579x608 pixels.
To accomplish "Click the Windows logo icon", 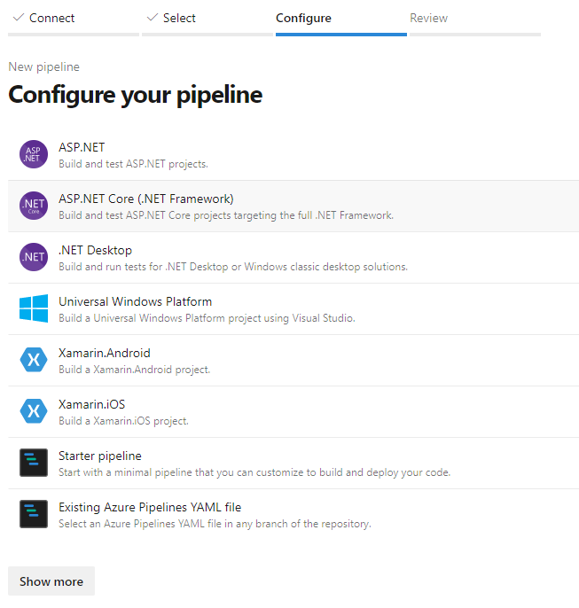I will (x=34, y=309).
